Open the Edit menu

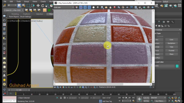(11, 1)
